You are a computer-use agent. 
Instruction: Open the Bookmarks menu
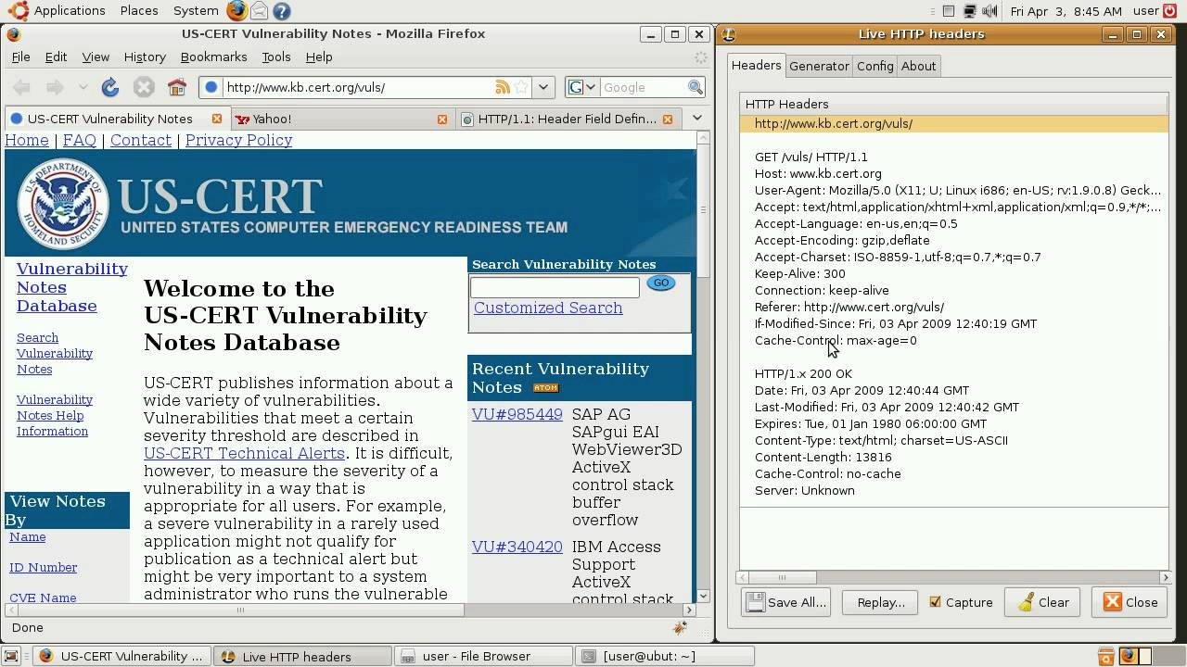coord(213,57)
